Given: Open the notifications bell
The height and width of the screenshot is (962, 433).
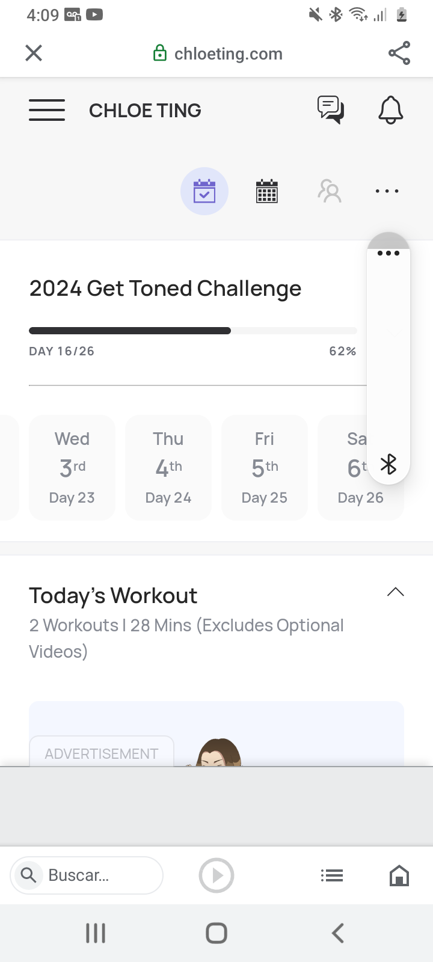Looking at the screenshot, I should point(390,110).
